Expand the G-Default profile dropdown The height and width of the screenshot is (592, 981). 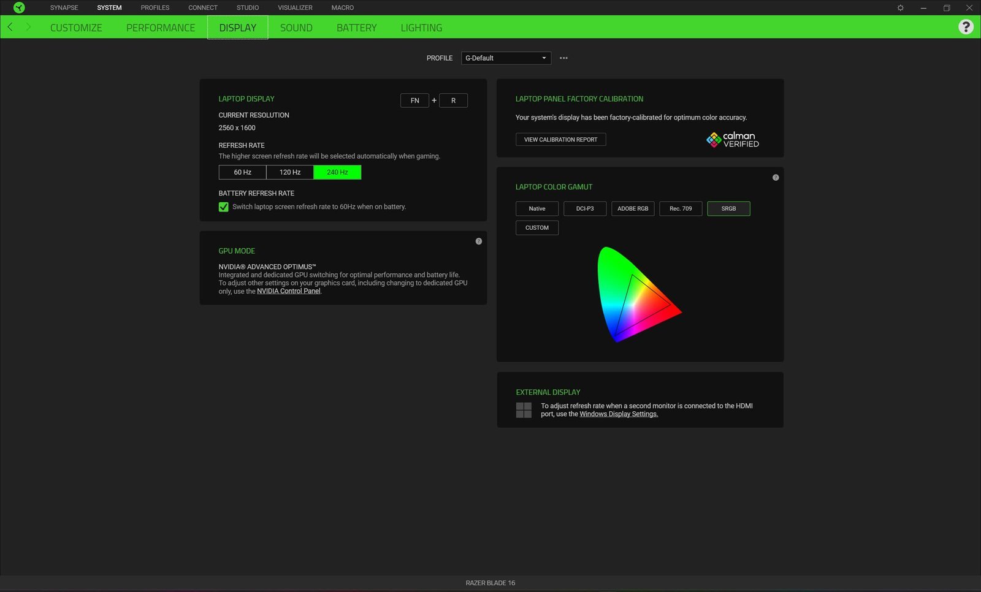(506, 58)
